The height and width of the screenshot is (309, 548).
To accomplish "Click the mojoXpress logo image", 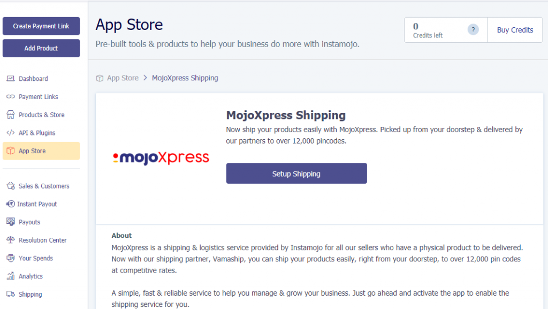I will [x=161, y=158].
